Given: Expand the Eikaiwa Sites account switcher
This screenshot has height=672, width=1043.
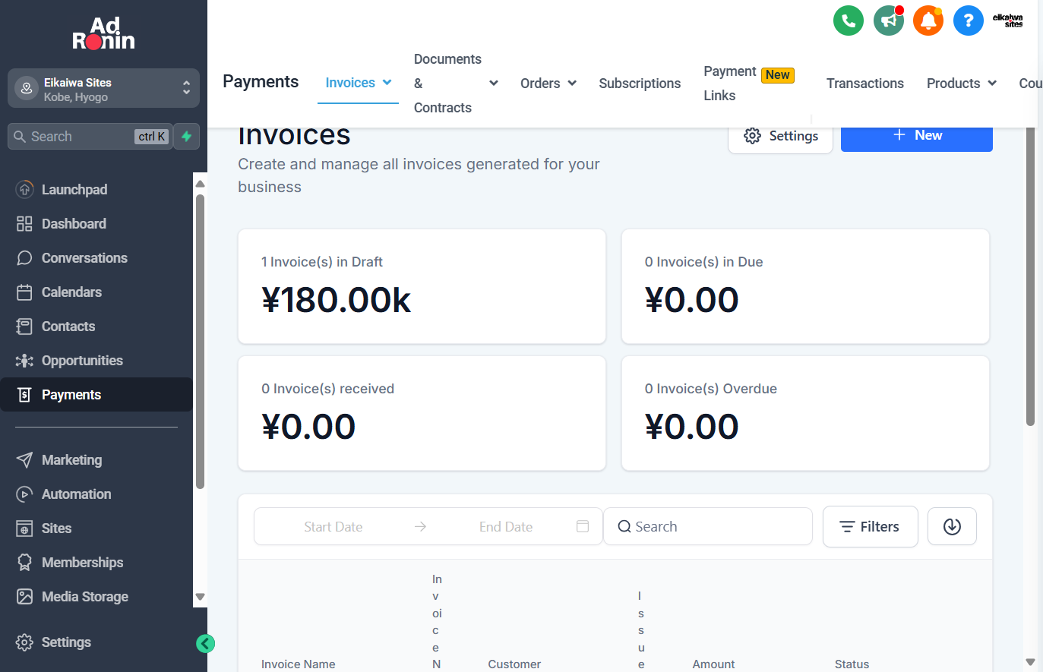Looking at the screenshot, I should click(x=103, y=89).
